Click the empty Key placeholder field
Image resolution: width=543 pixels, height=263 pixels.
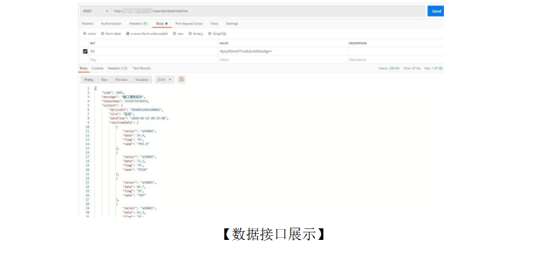point(153,60)
